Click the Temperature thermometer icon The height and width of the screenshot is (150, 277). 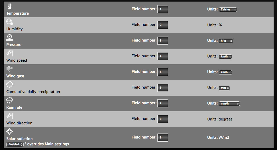coord(10,7)
